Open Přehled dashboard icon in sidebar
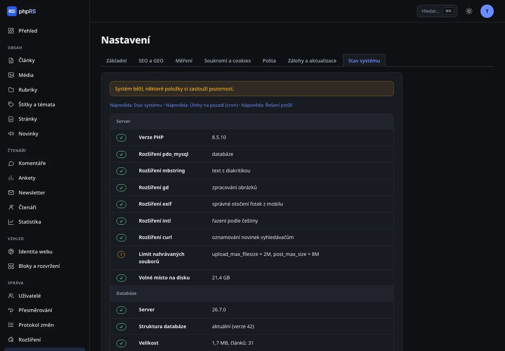This screenshot has height=351, width=505. pyautogui.click(x=11, y=31)
